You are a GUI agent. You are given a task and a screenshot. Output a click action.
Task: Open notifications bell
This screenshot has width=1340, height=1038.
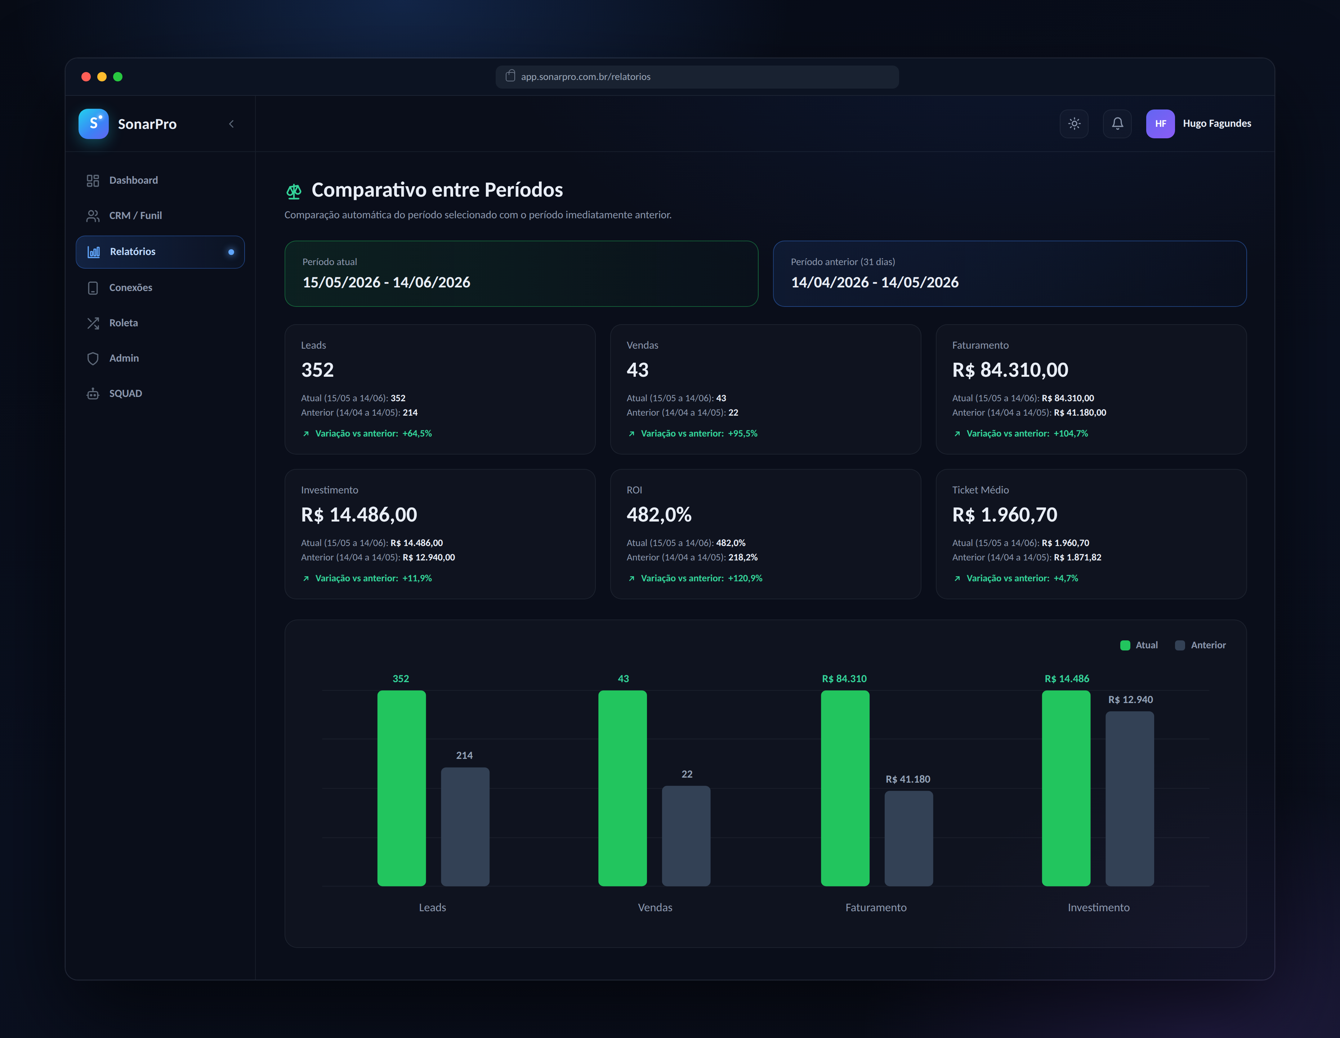(x=1117, y=123)
